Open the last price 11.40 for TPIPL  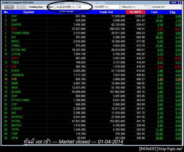click(x=159, y=130)
